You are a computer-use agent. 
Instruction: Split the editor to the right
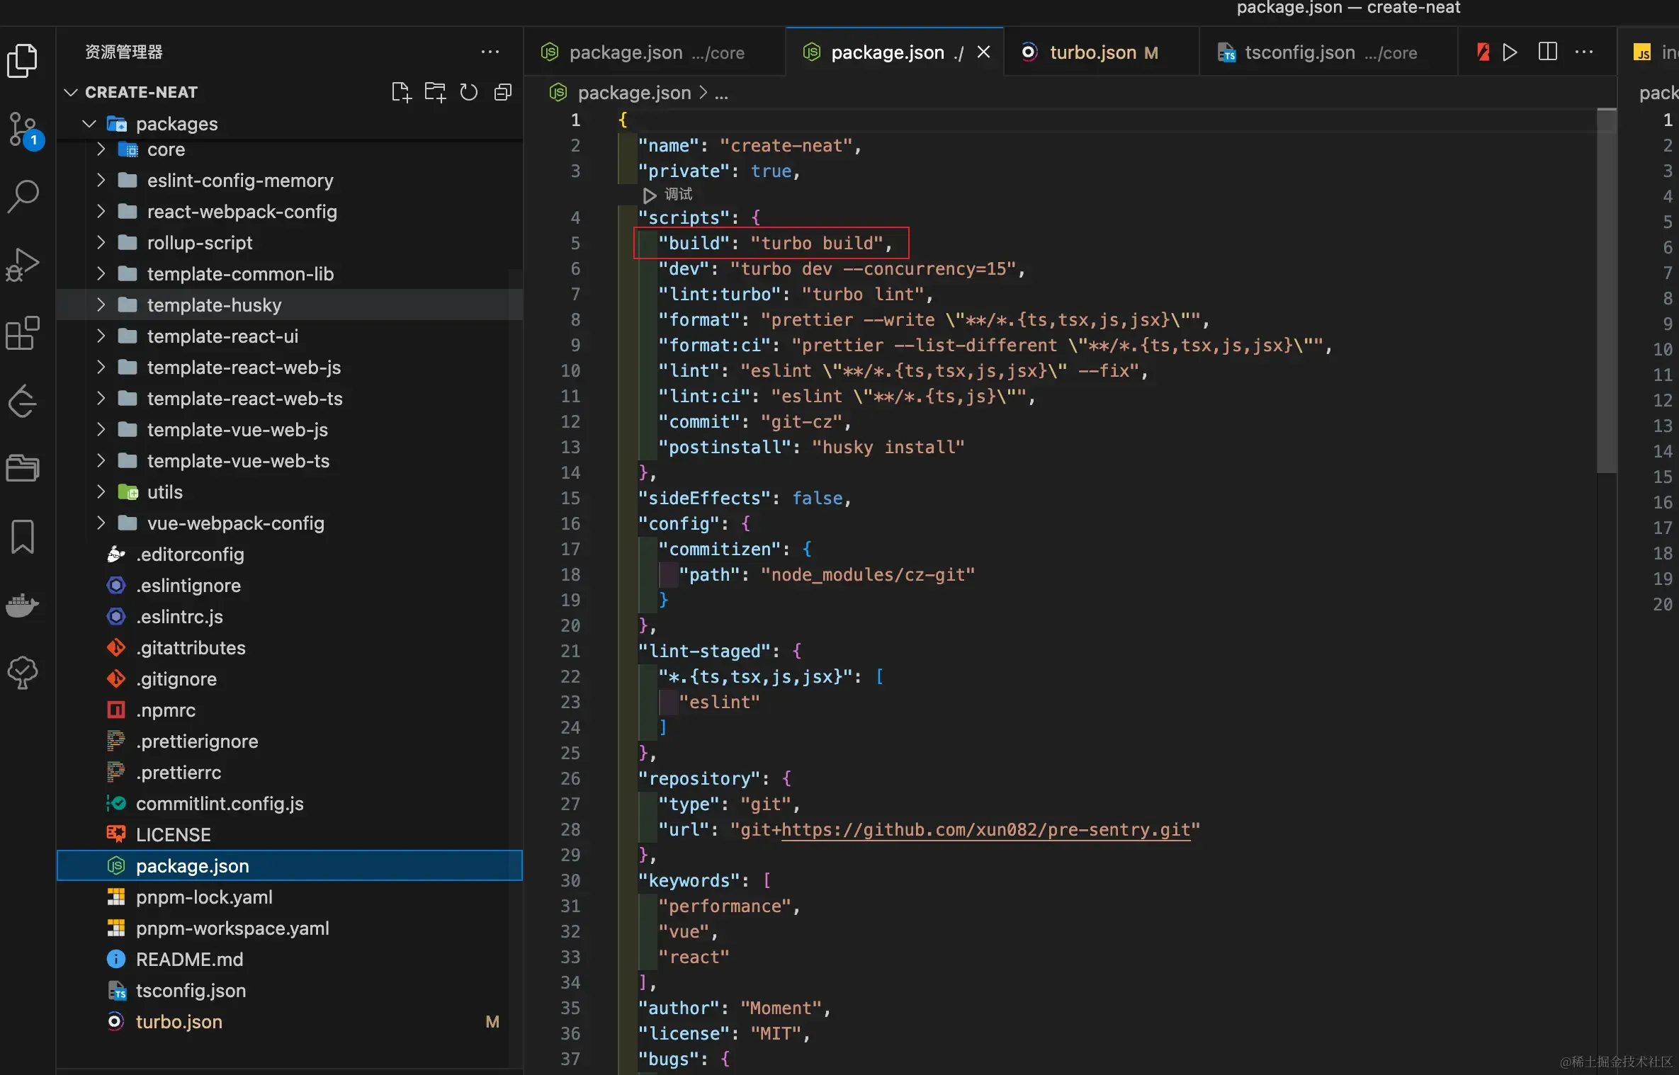coord(1548,52)
